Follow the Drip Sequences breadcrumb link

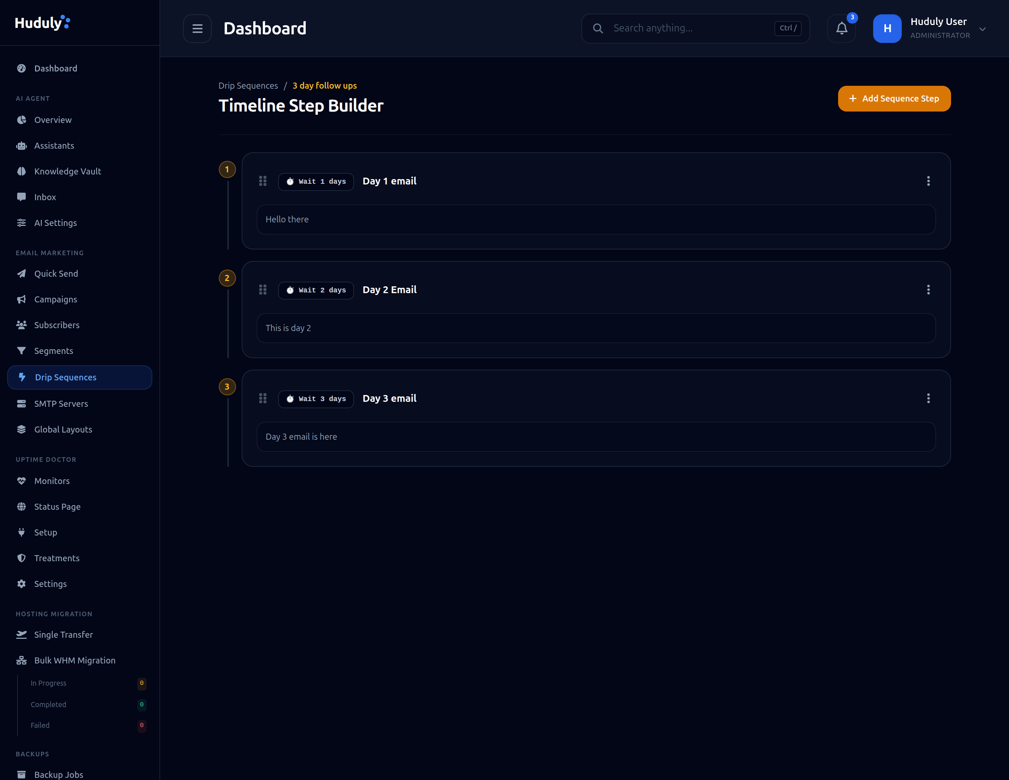click(248, 85)
